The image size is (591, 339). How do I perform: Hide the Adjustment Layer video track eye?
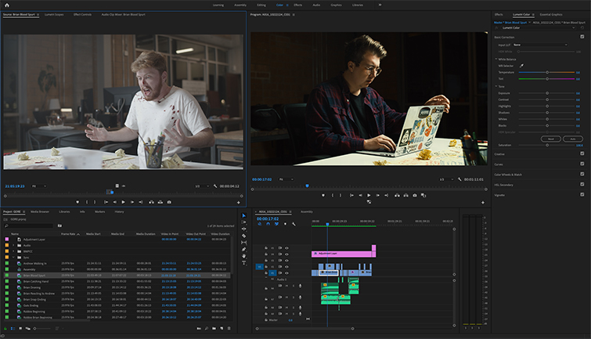pyautogui.click(x=286, y=254)
